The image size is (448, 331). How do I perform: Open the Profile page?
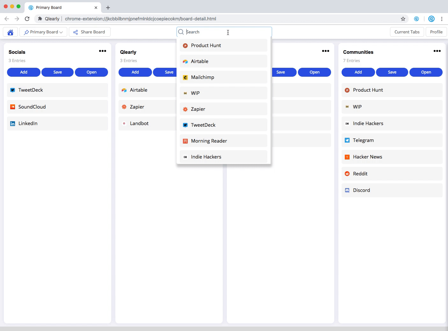click(x=436, y=32)
